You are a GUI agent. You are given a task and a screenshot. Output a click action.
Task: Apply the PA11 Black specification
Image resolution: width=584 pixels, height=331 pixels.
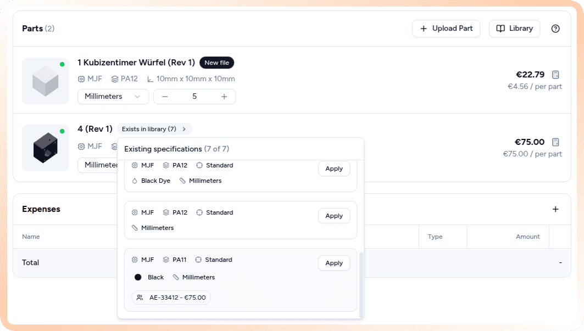[x=333, y=263]
